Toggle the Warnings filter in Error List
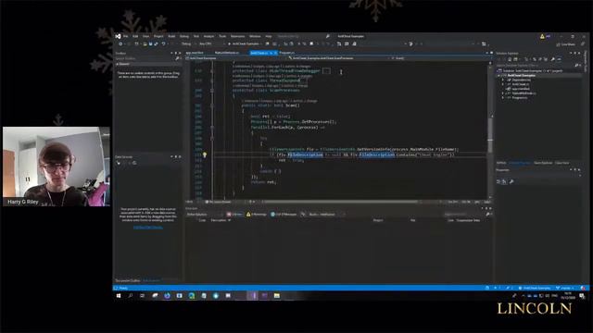 click(257, 215)
